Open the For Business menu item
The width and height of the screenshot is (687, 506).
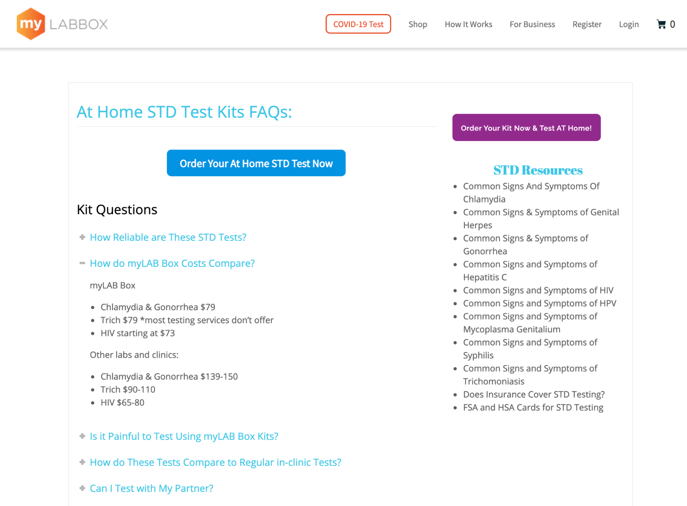(532, 24)
